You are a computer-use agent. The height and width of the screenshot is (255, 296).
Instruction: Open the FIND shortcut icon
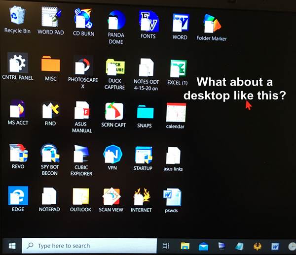tap(50, 110)
